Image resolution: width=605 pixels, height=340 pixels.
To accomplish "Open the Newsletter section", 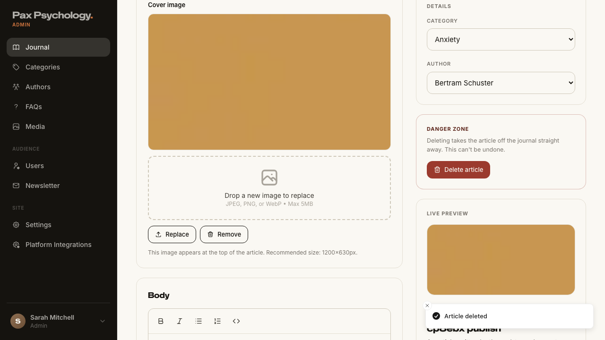I will (58, 186).
